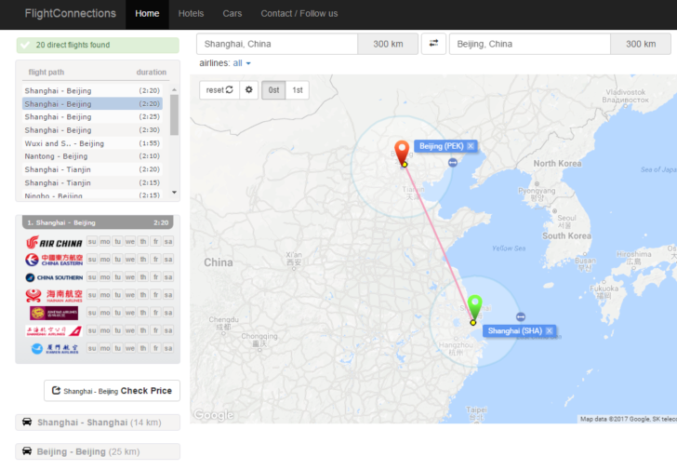
Task: Open the airlines 'all' dropdown
Action: point(242,63)
